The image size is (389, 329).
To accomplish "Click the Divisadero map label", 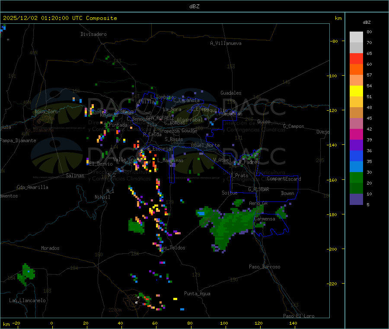I will [x=93, y=34].
